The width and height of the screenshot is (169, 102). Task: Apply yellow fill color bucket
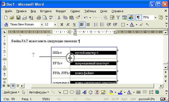pos(111,92)
